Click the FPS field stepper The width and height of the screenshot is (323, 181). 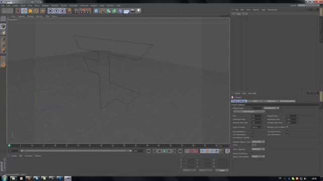261,116
